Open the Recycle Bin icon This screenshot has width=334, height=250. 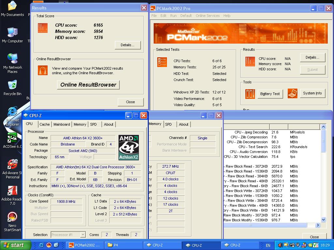pos(12,88)
